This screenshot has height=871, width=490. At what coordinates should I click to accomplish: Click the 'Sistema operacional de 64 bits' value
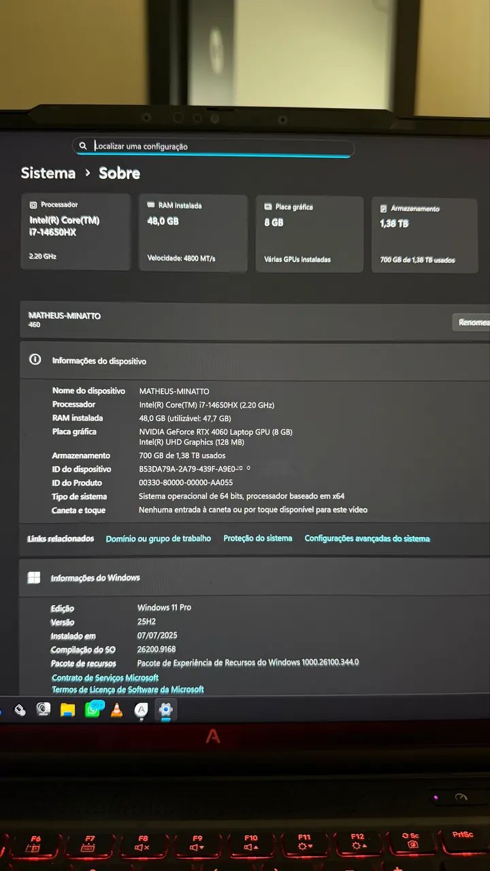242,496
